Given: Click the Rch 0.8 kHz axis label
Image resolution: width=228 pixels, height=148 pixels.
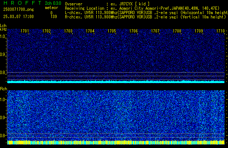Looking at the screenshot, I should pyautogui.click(x=3, y=136).
